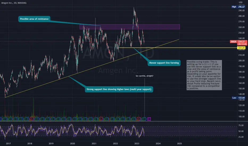
Task: Select the 'Strong support line showing higher lows' callout
Action: point(119,89)
